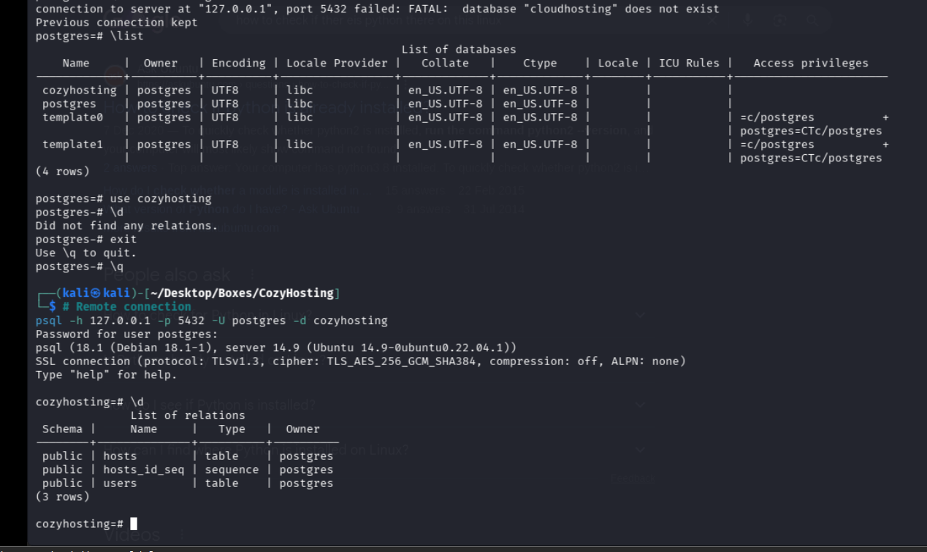The width and height of the screenshot is (927, 552).
Task: Click the lens image-search icon in the background search bar
Action: (x=780, y=20)
